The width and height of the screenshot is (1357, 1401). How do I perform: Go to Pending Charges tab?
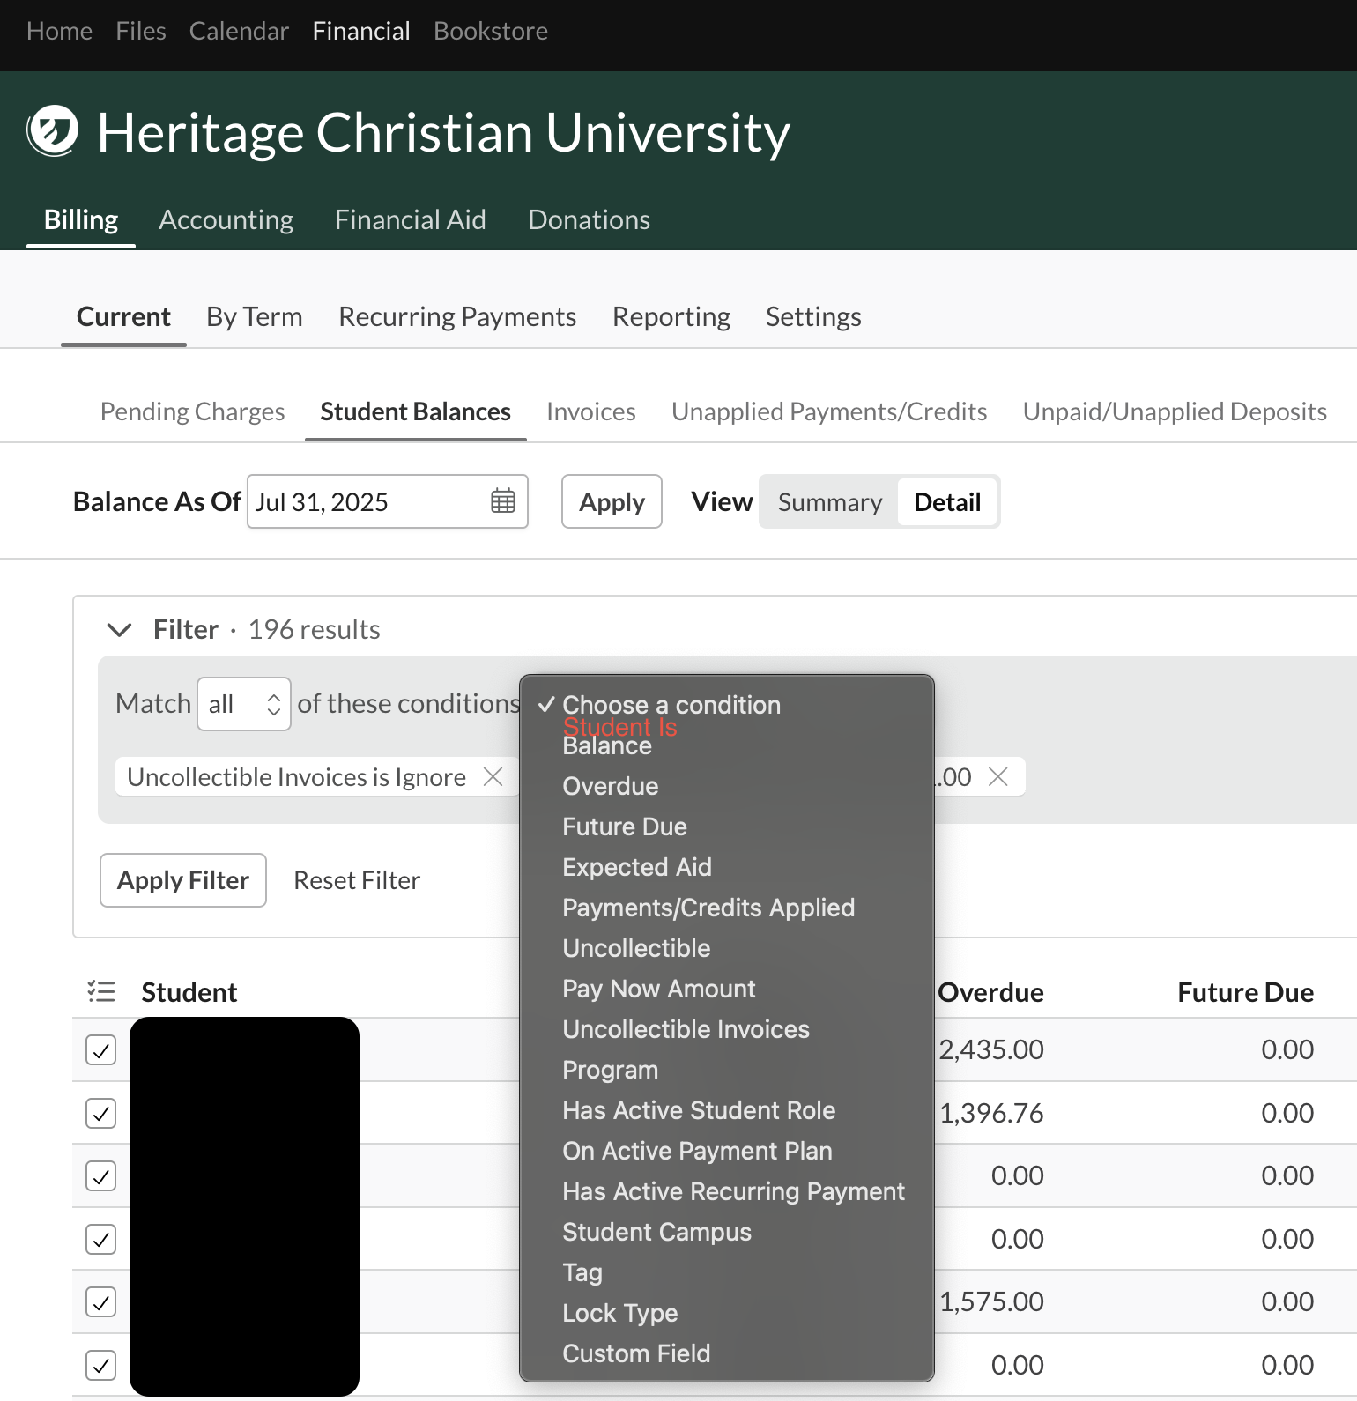click(192, 411)
